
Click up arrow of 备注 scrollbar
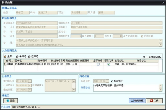[x=160, y=41]
